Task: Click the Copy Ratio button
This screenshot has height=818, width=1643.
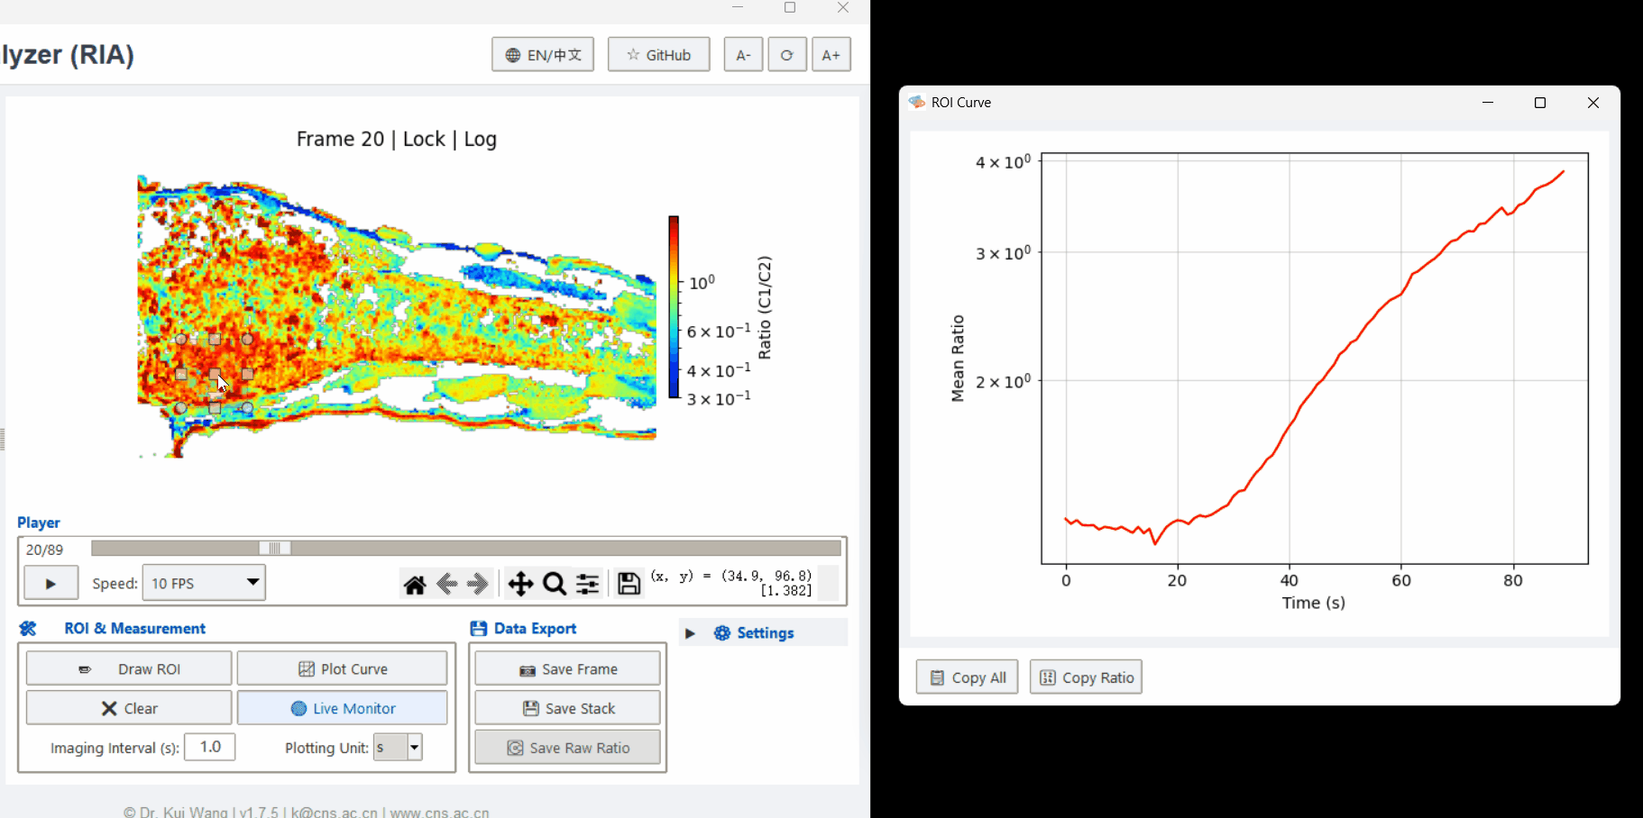Action: [x=1086, y=677]
